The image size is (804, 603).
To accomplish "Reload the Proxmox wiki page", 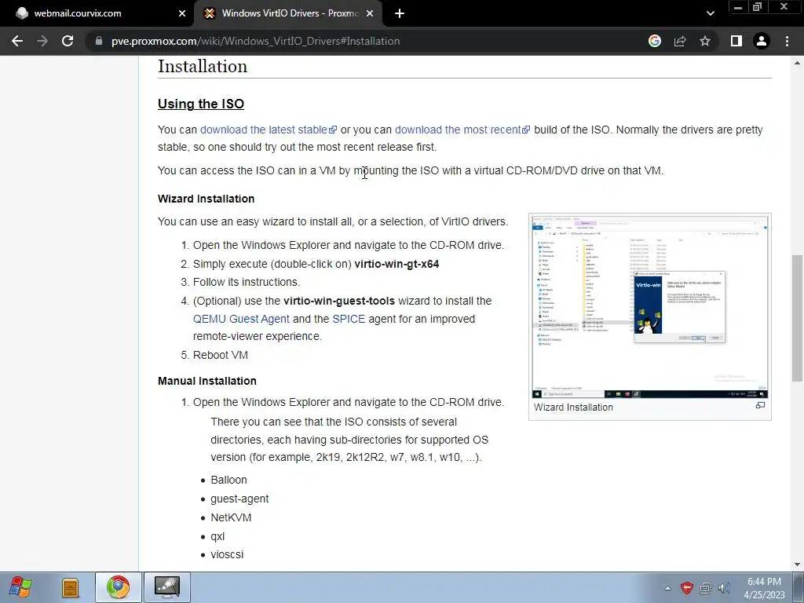I will coord(68,41).
